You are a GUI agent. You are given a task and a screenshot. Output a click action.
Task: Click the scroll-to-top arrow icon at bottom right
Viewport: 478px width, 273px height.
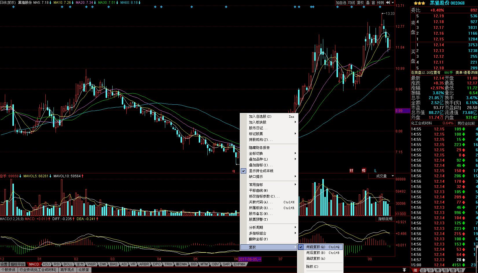(x=405, y=270)
